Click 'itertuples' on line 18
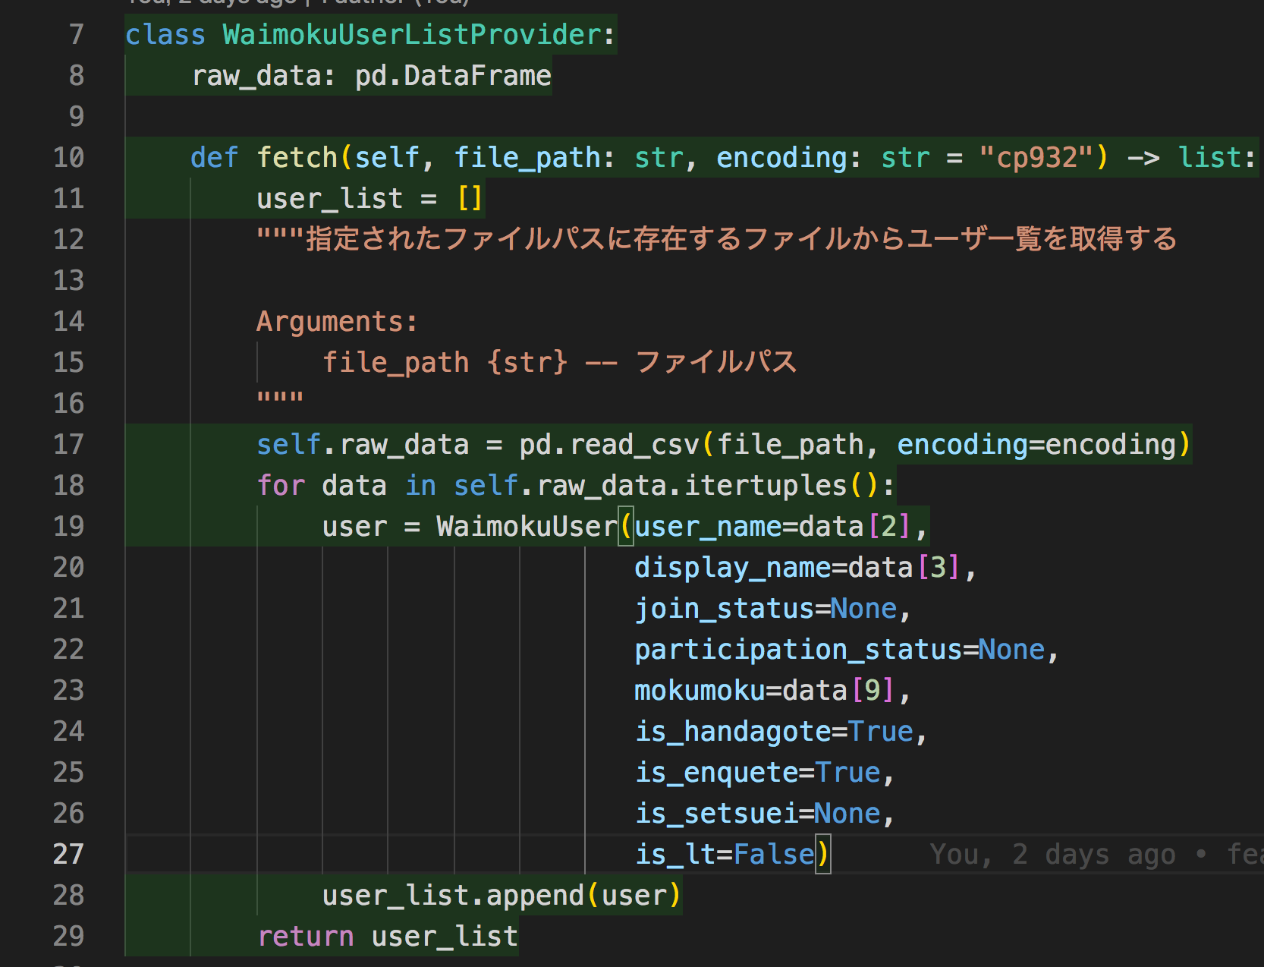 (766, 486)
